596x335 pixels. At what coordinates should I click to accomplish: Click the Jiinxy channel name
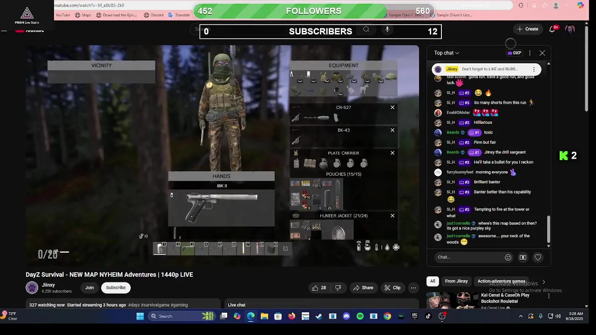48,285
